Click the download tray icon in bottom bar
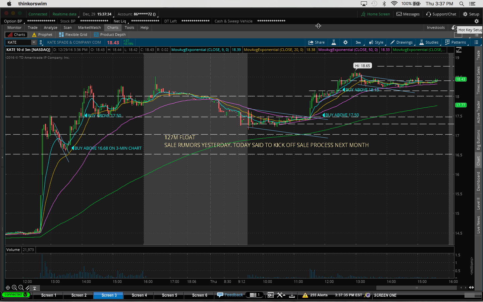 [292, 295]
